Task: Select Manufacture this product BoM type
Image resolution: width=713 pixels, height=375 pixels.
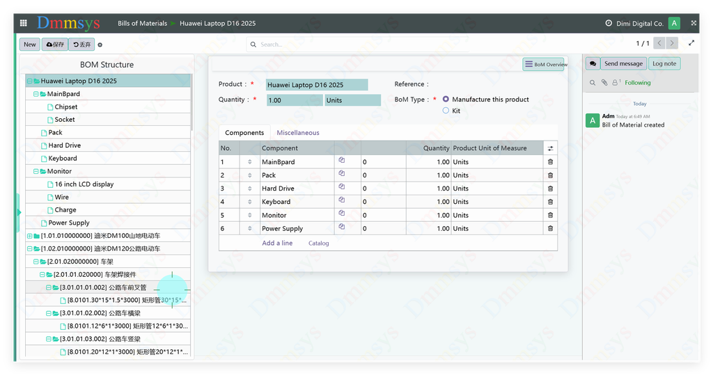Action: [446, 99]
